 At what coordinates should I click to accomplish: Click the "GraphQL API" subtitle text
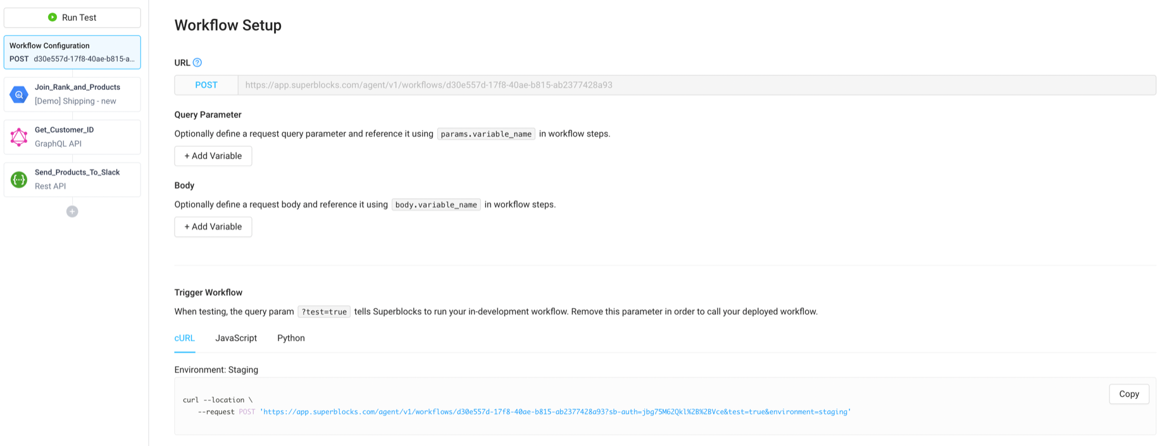pyautogui.click(x=58, y=144)
